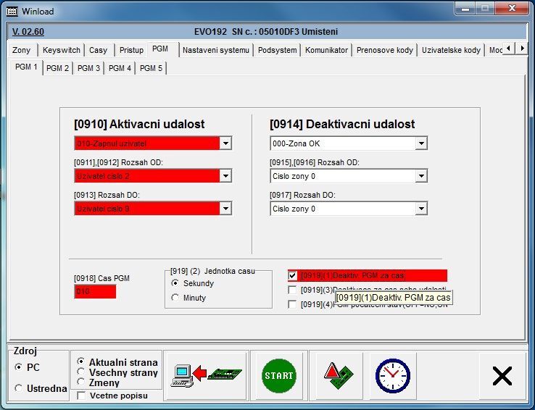Choose Ustredna as the source
The width and height of the screenshot is (535, 410).
click(19, 388)
